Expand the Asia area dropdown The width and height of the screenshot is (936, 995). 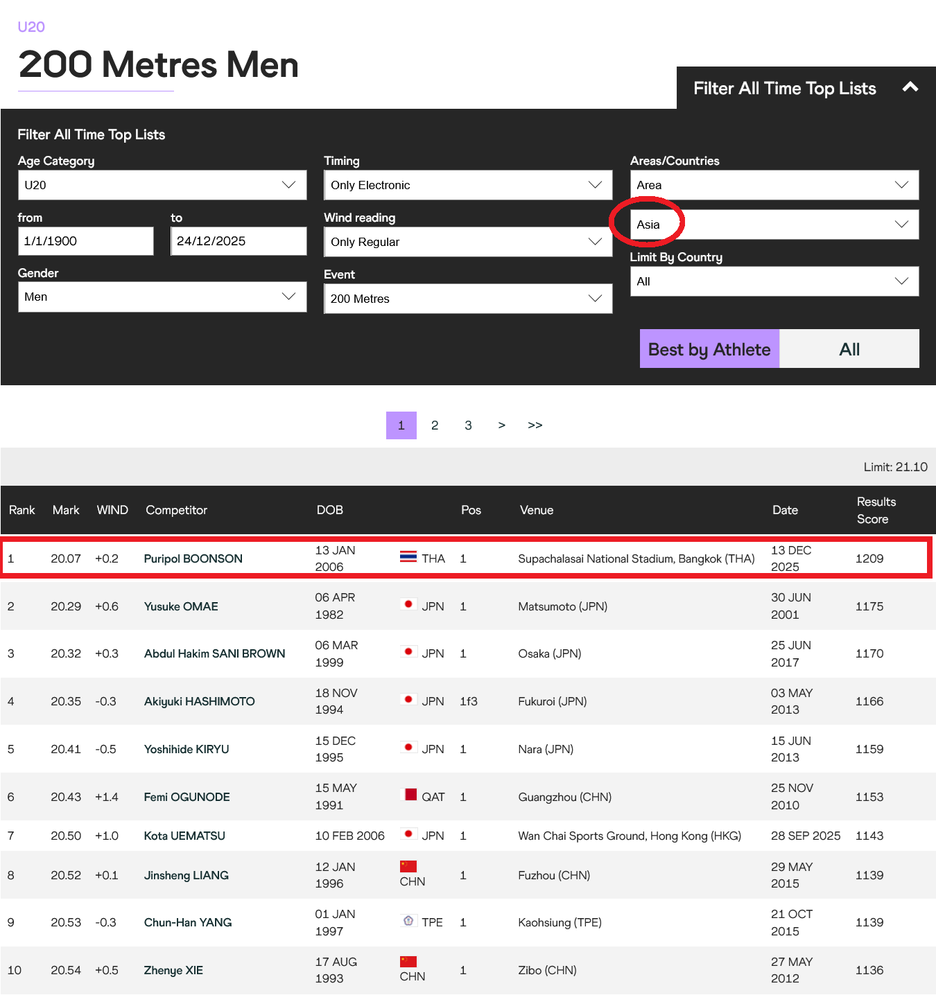pos(774,224)
